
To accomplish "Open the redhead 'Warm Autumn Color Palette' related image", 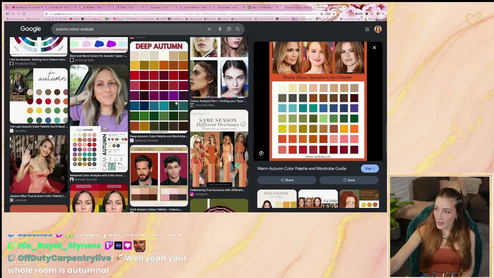I will point(359,199).
